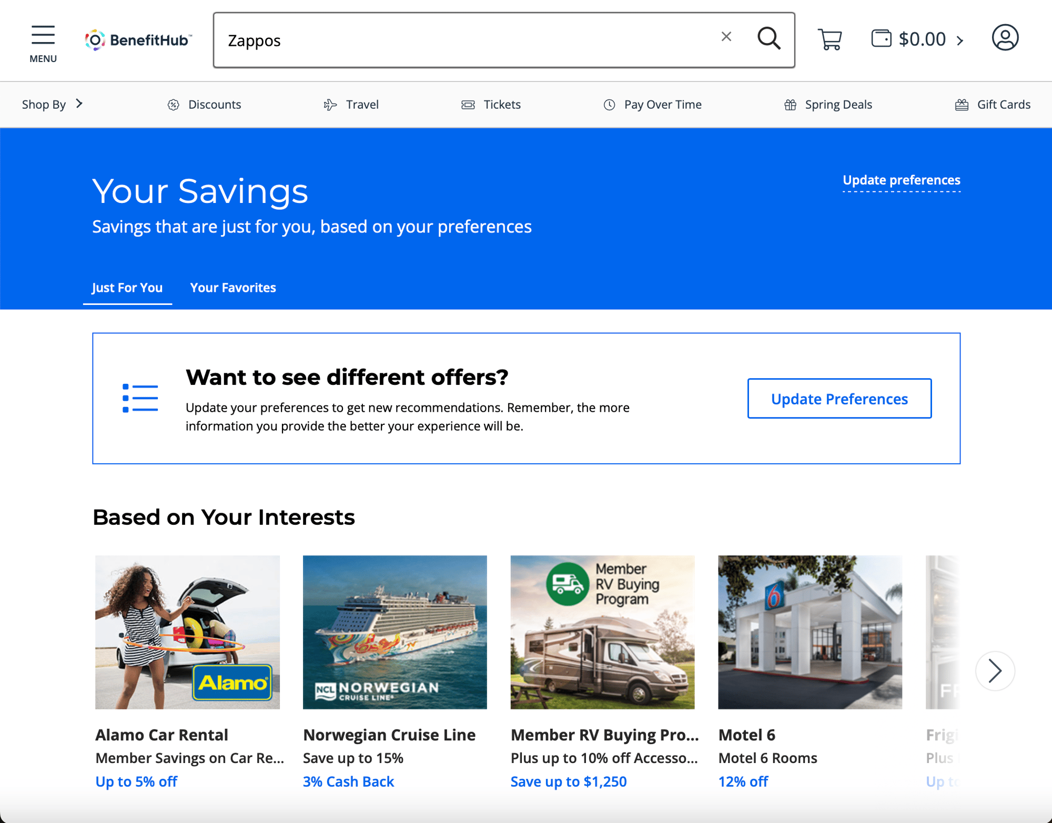Open the Motel 6 image
Screen dimensions: 1052x823
pos(810,632)
